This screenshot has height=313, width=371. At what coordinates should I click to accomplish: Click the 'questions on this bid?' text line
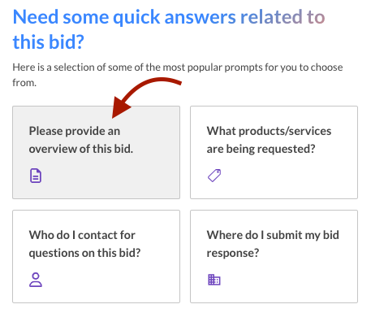(84, 253)
